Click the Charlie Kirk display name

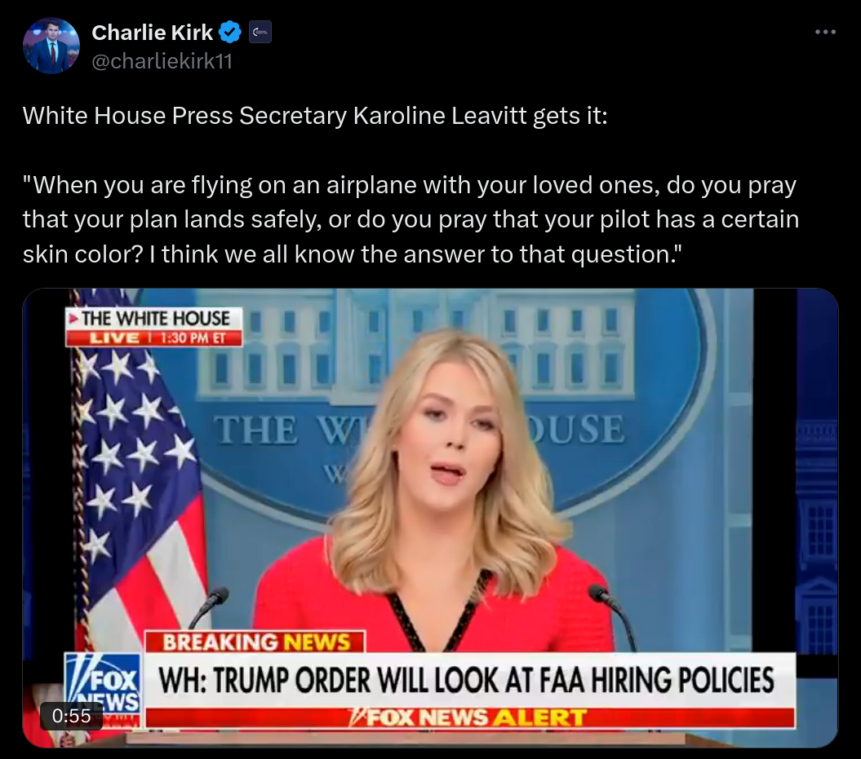point(152,33)
